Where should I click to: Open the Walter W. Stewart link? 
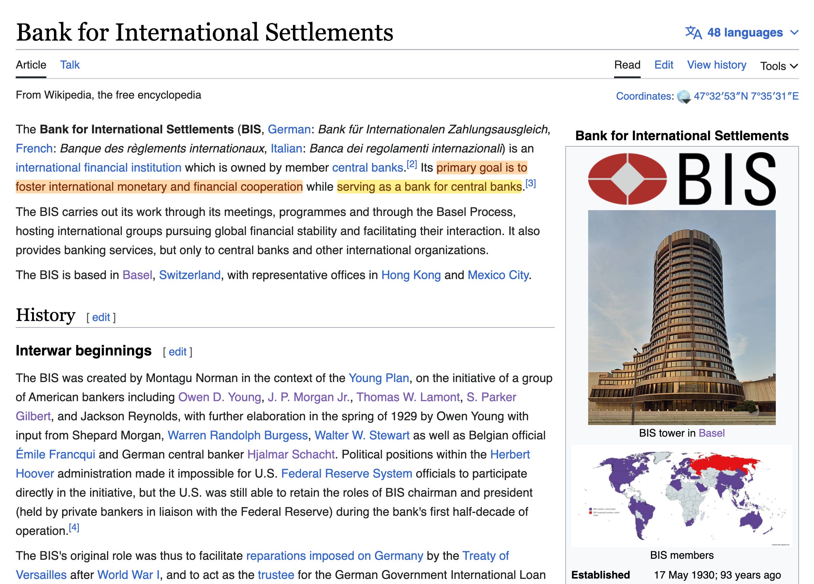point(362,435)
